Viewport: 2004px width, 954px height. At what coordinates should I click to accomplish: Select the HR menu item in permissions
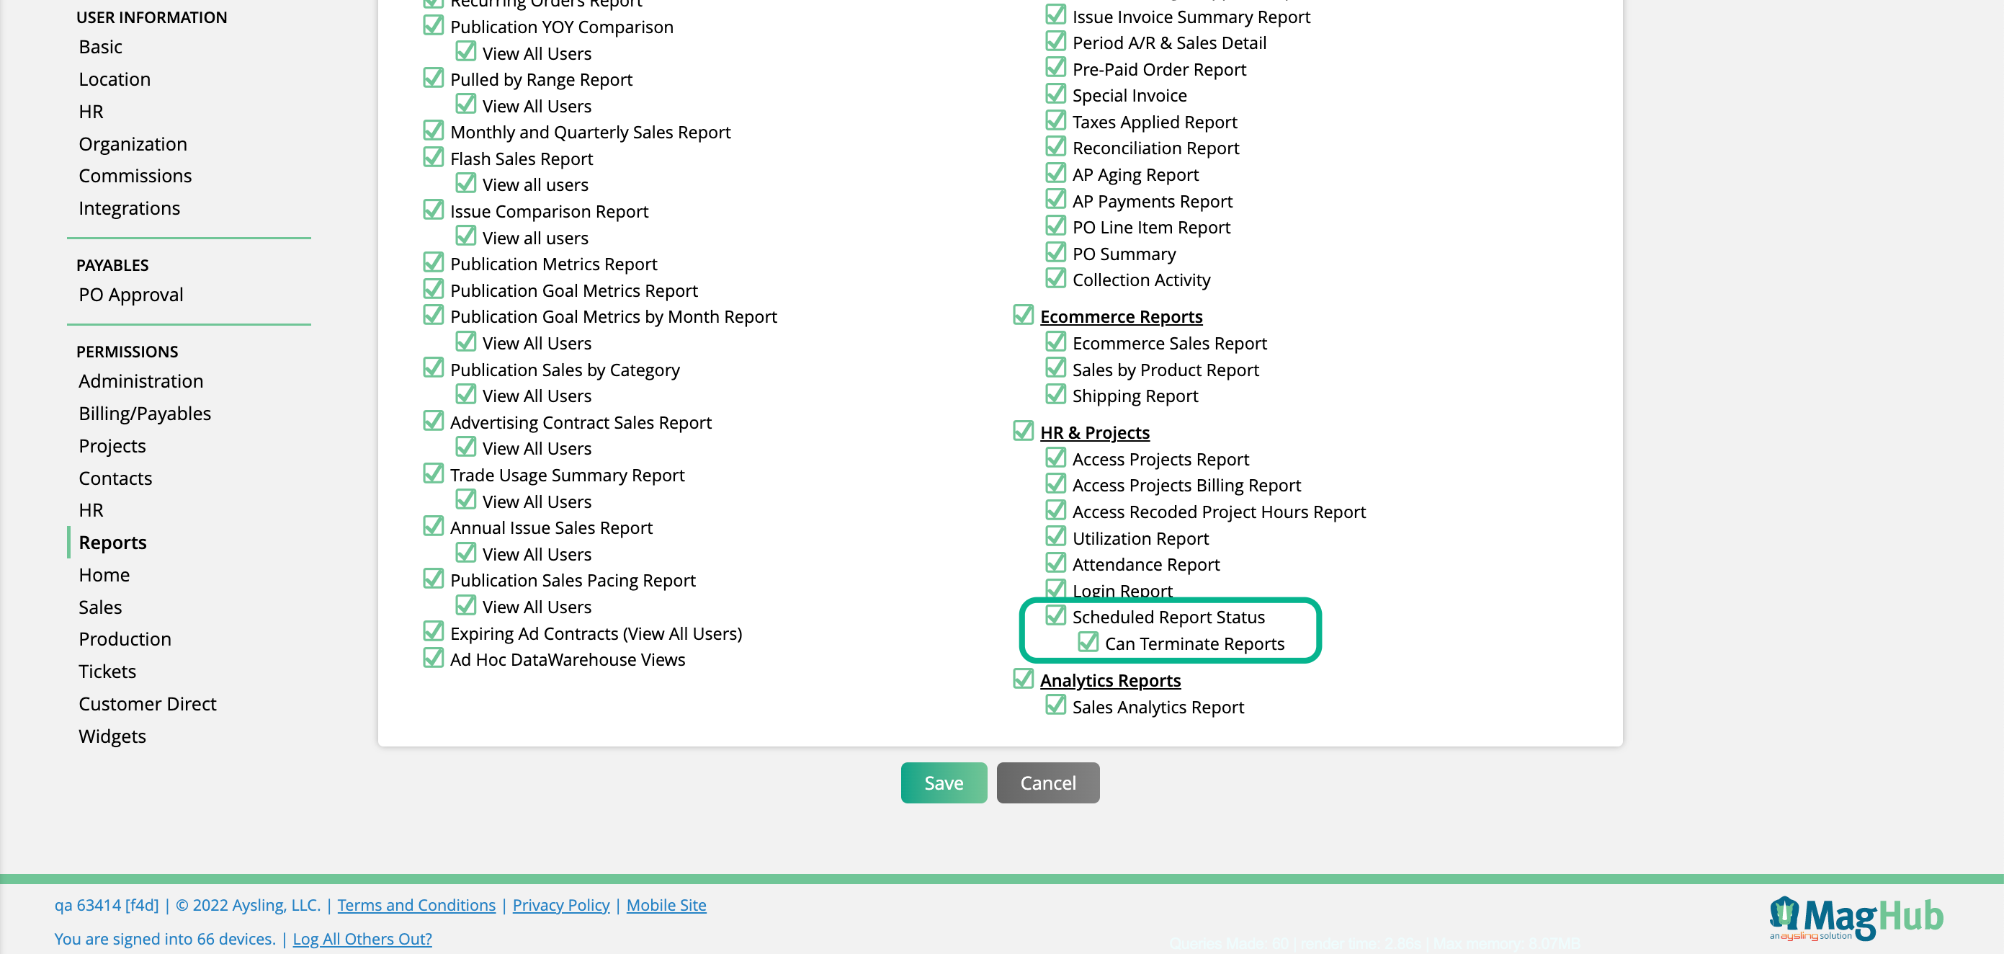click(x=91, y=509)
